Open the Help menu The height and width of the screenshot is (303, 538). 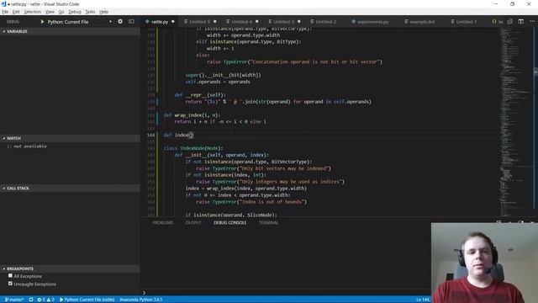103,12
